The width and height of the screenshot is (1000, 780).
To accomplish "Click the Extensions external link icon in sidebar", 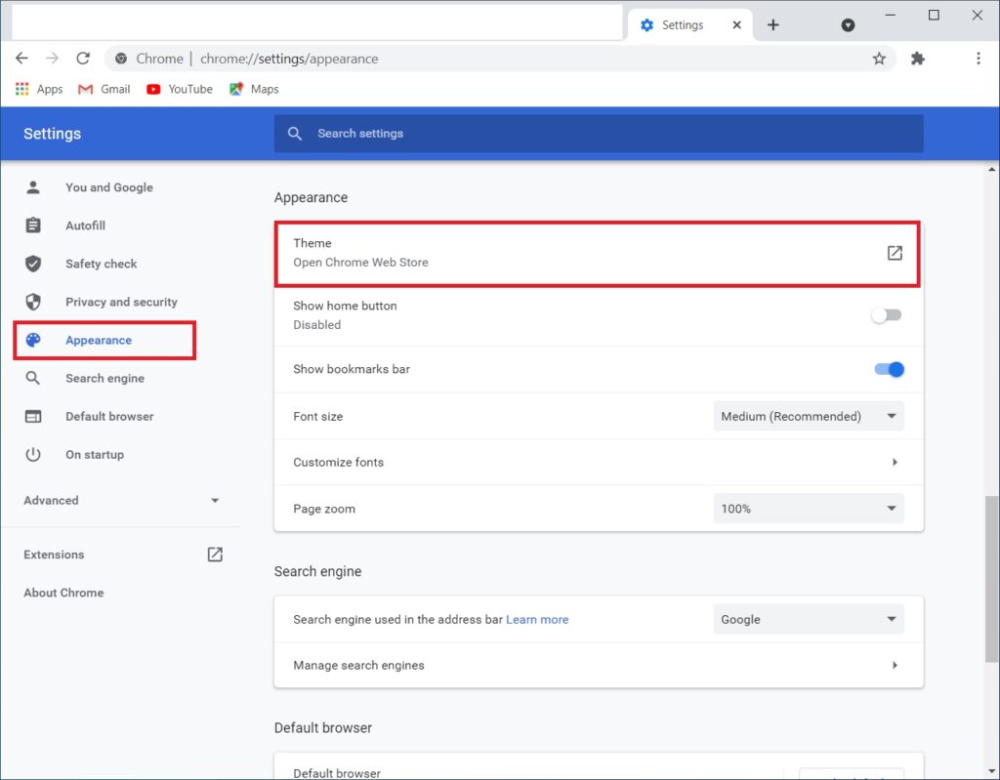I will click(x=215, y=554).
